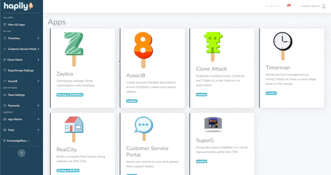Expand the App Metrics menu chevron
Screen dimensions: 331x175
tap(38, 119)
